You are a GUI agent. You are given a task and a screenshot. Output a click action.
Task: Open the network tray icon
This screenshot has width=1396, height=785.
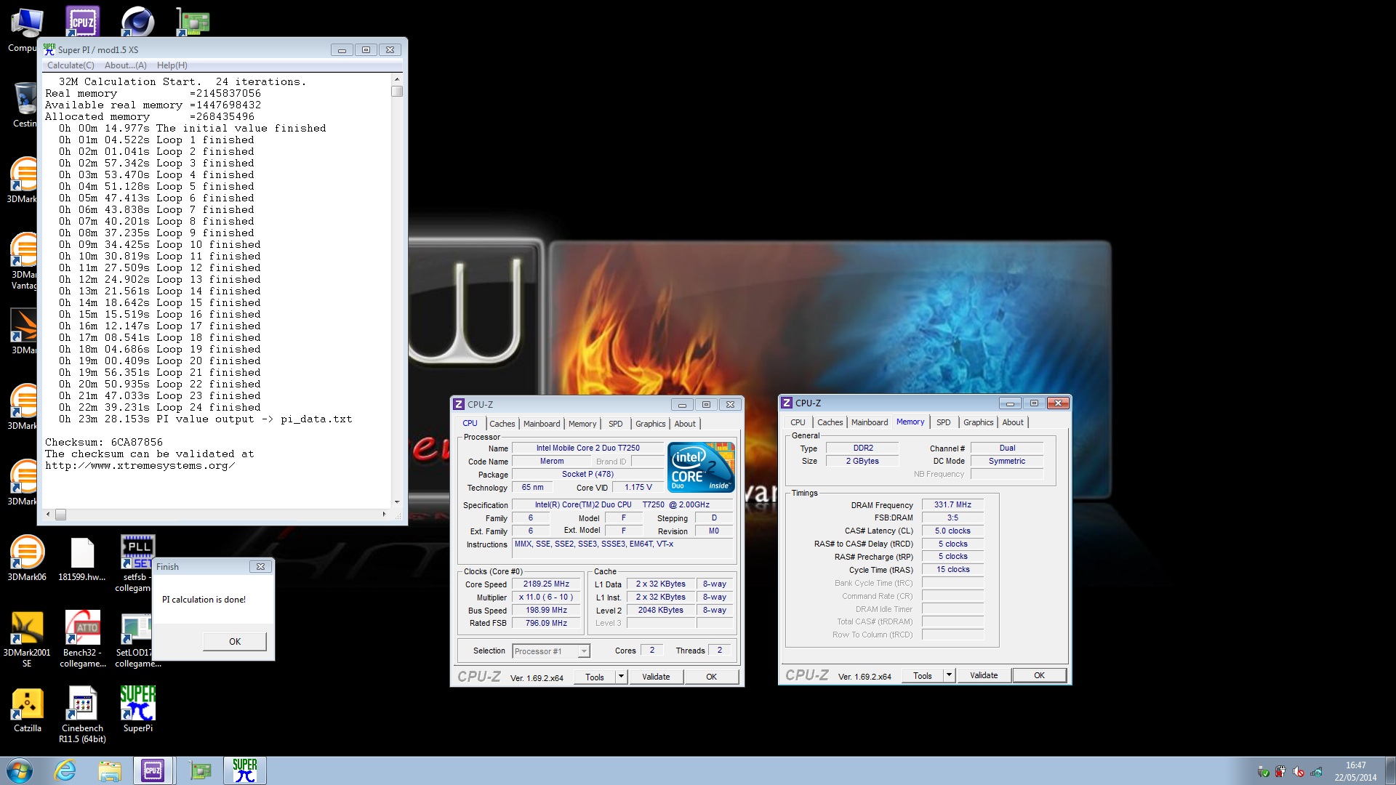1317,772
